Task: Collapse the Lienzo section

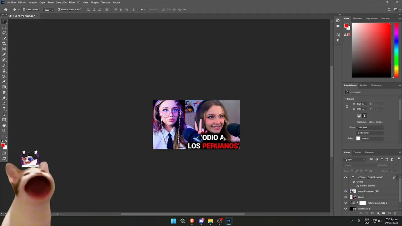Action: (345, 99)
